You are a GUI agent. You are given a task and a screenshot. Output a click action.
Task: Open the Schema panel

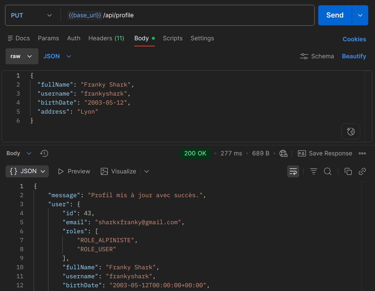tap(317, 56)
